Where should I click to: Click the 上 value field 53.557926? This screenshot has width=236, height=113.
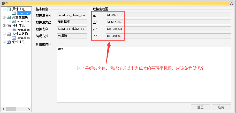pos(169,22)
